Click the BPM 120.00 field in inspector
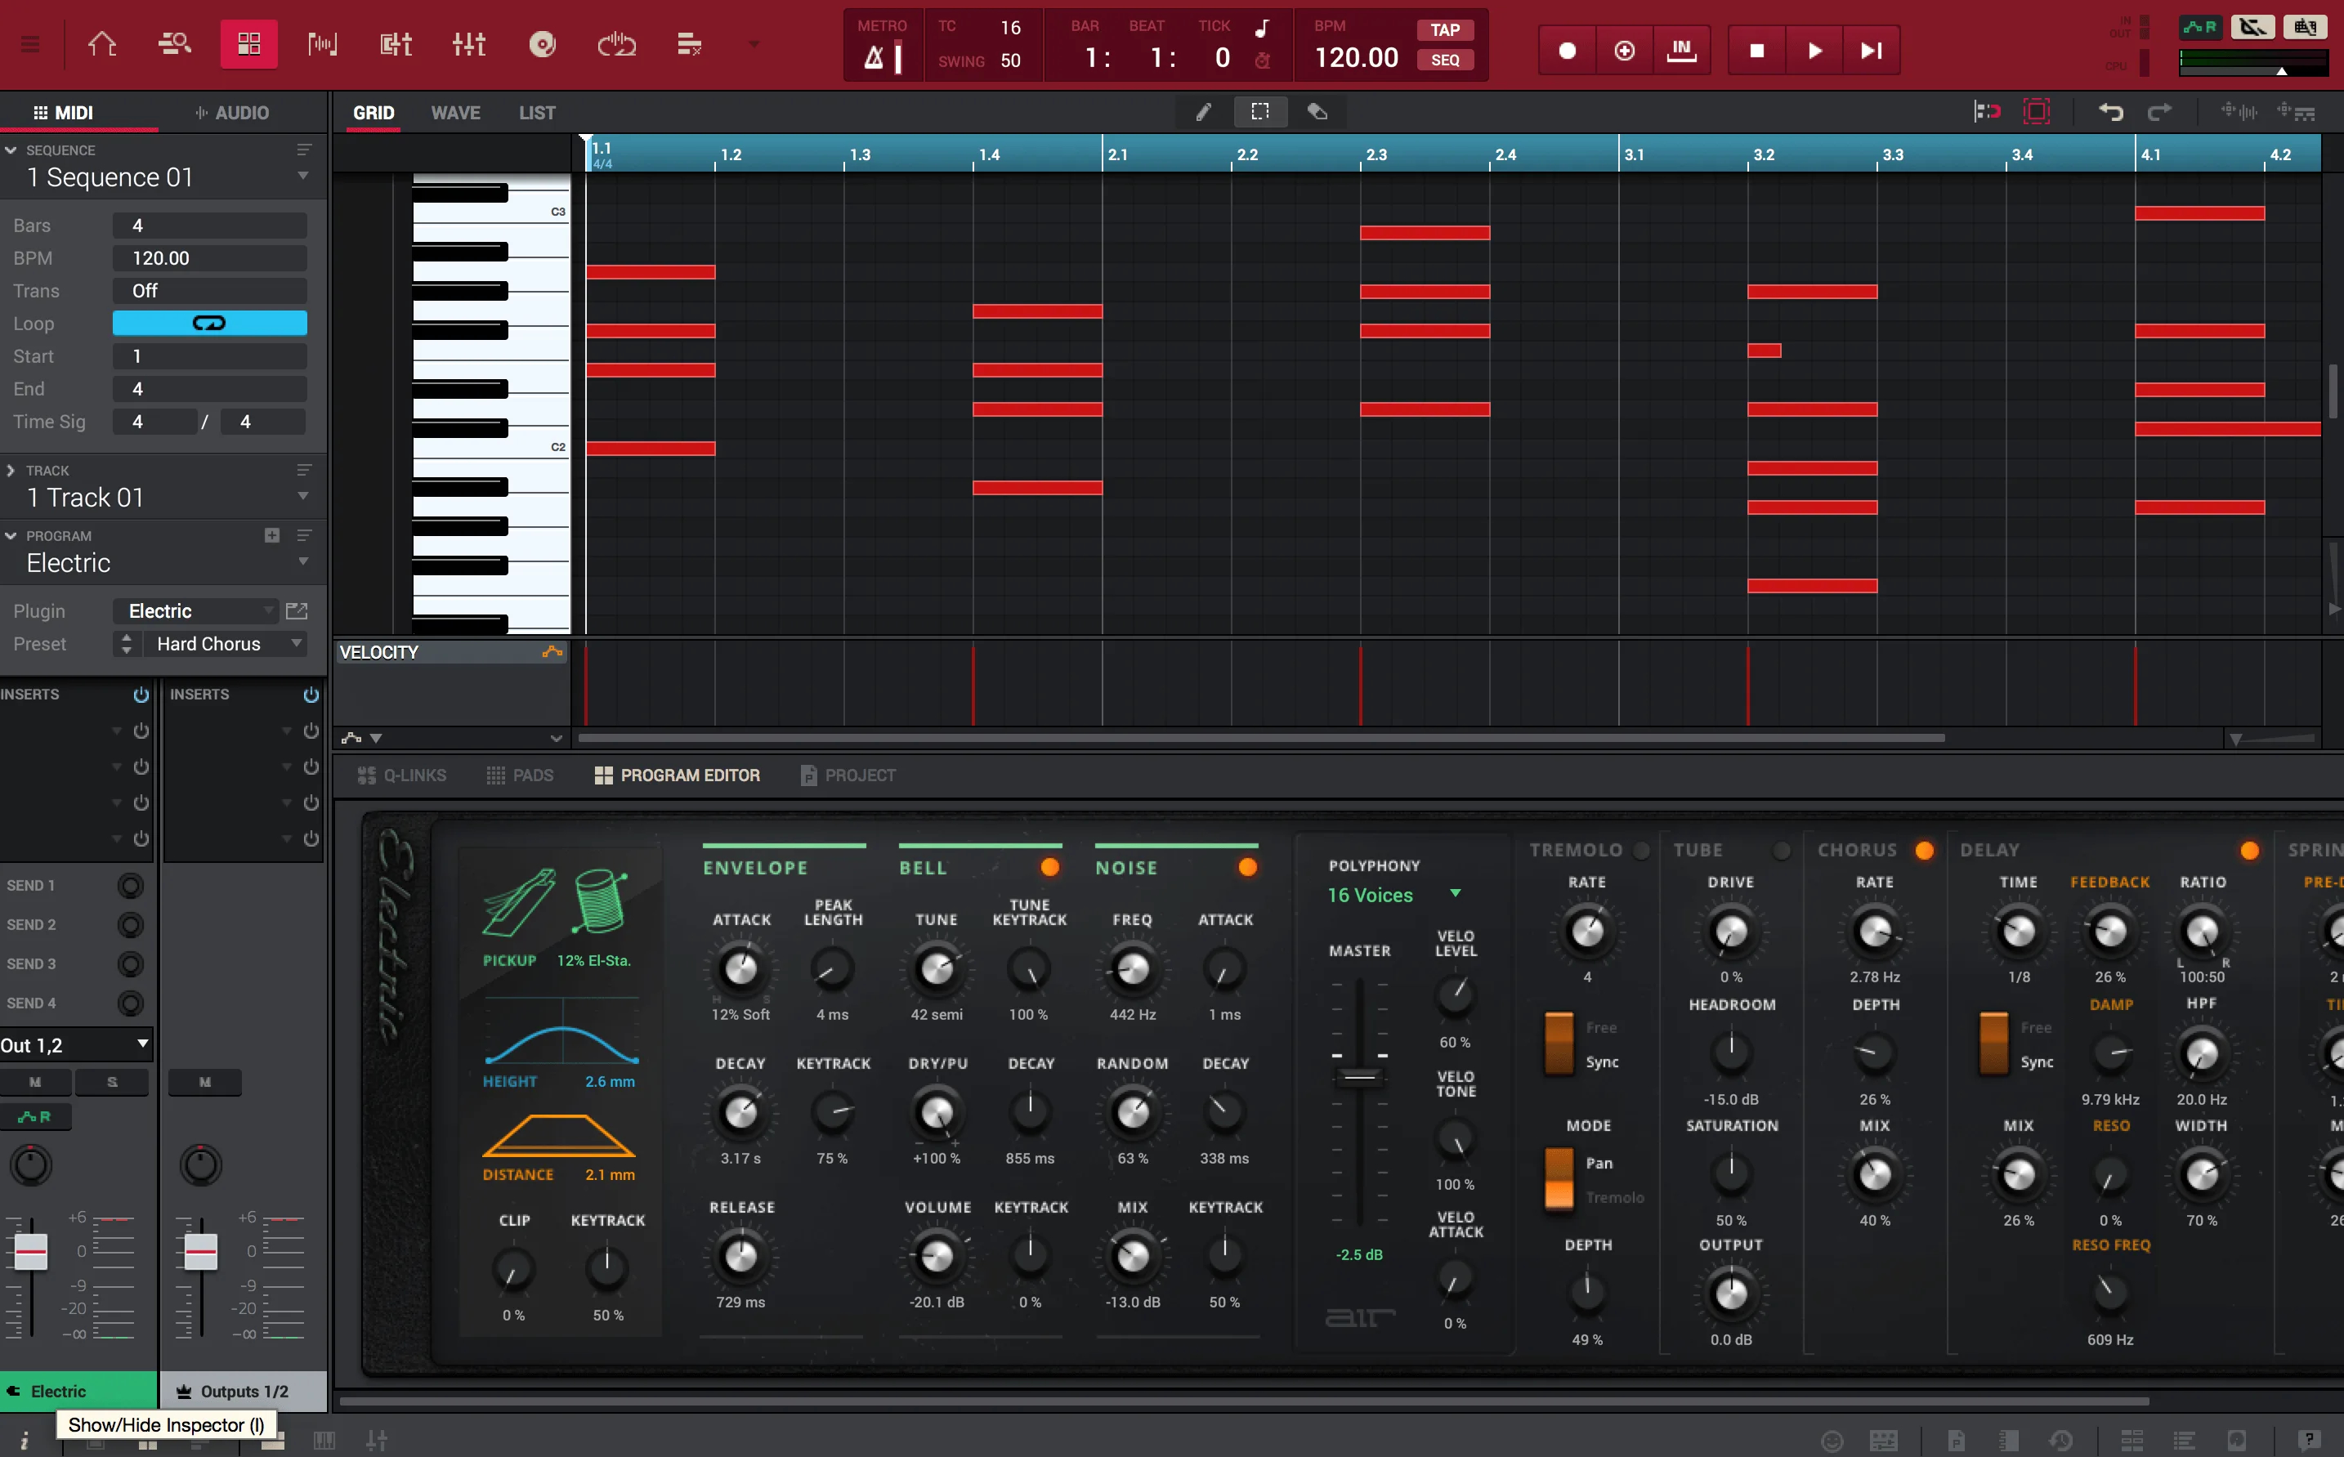This screenshot has width=2344, height=1457. pos(209,258)
